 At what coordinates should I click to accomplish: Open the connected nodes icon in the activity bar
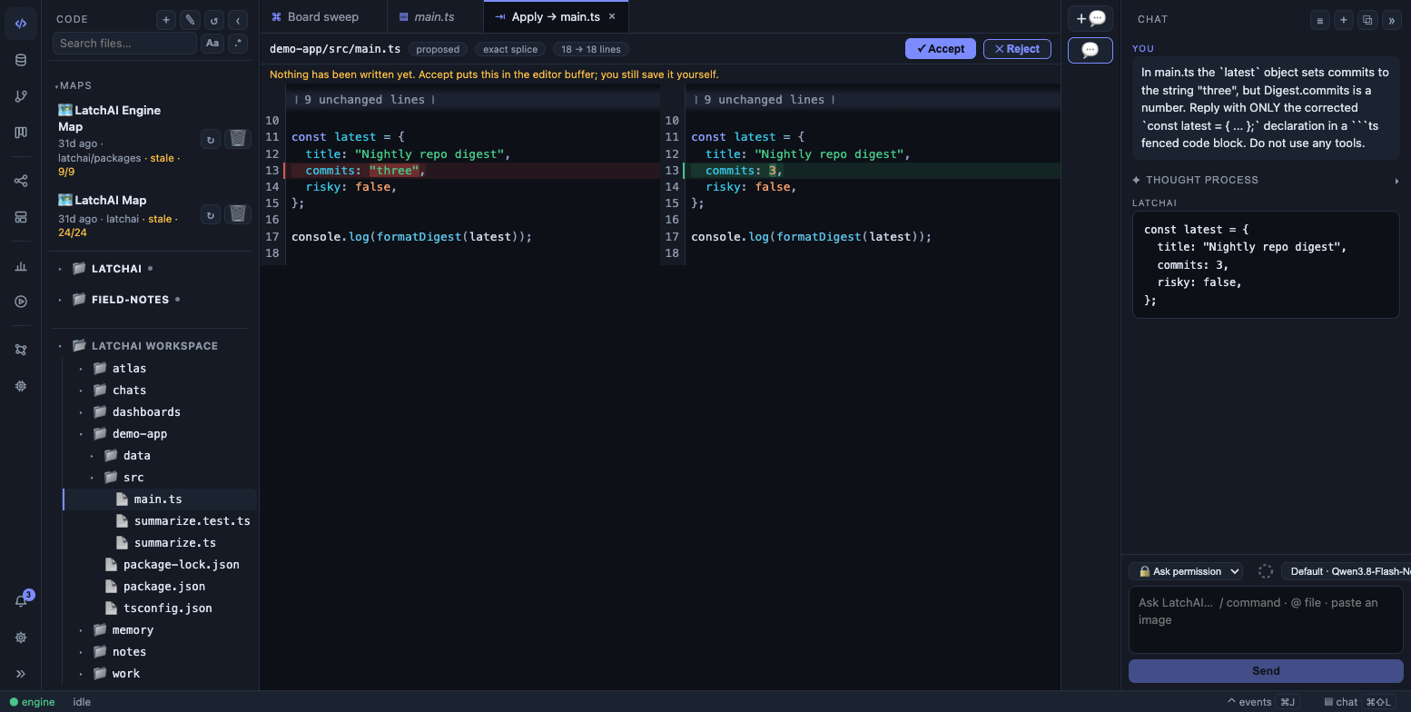[x=21, y=350]
